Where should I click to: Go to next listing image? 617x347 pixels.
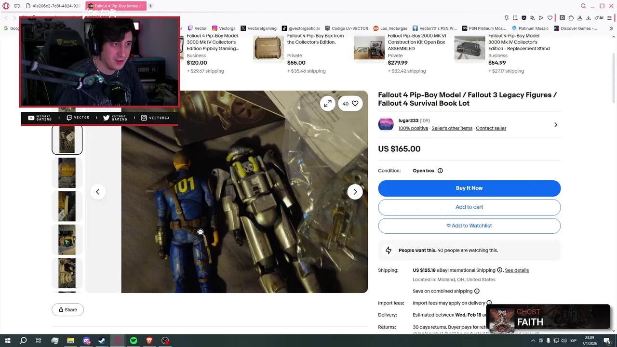coord(355,192)
